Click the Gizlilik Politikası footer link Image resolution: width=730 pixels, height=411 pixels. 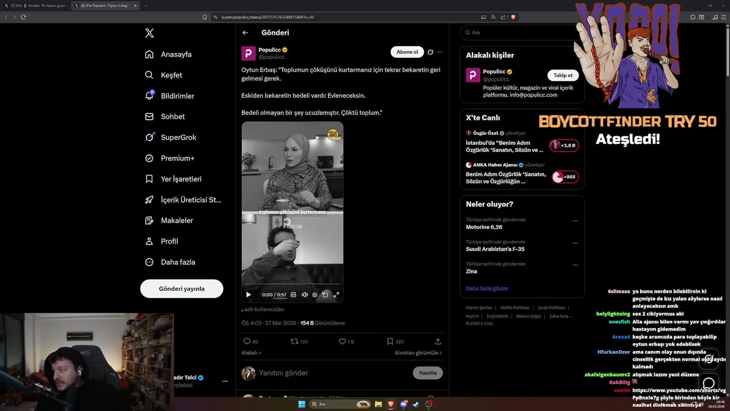point(515,308)
